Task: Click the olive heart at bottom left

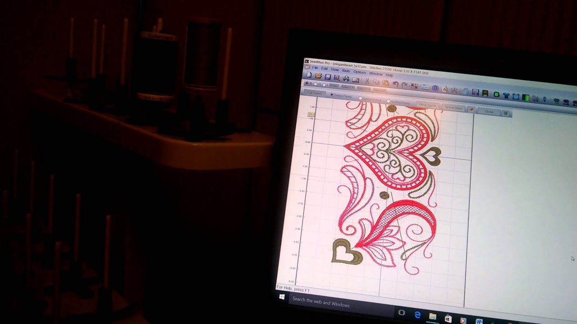Action: point(347,252)
